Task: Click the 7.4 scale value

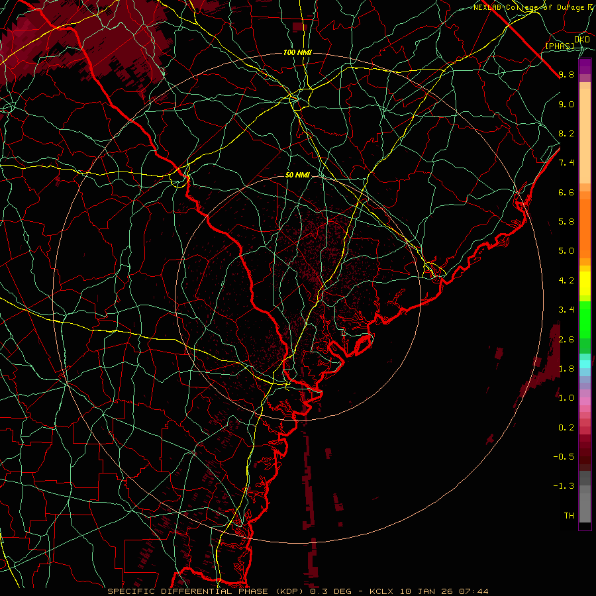Action: (x=566, y=163)
